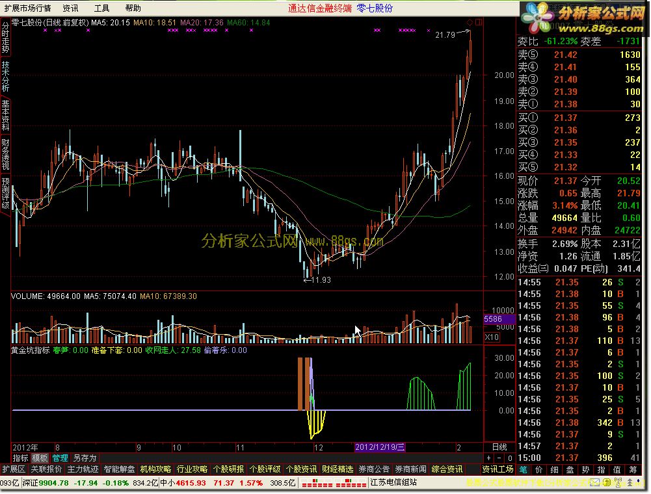Click the 买⑤ price 21.32 row
This screenshot has width=651, height=494.
579,167
